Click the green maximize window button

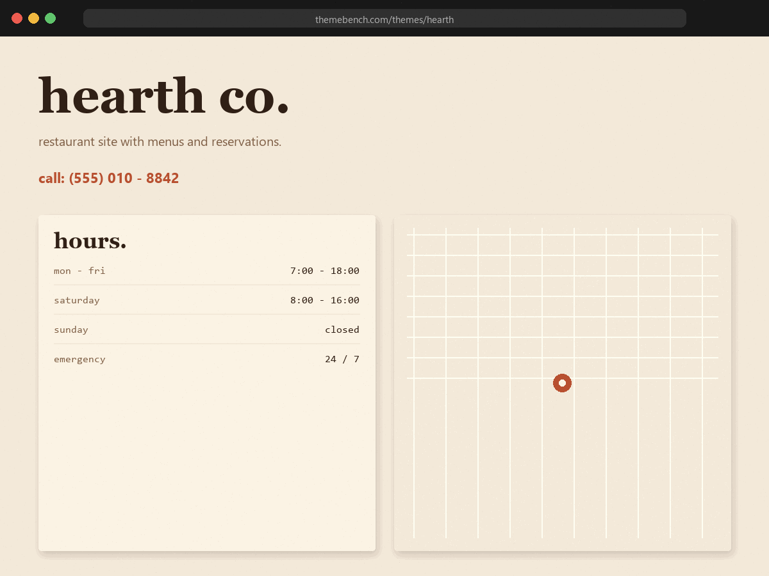pos(51,18)
